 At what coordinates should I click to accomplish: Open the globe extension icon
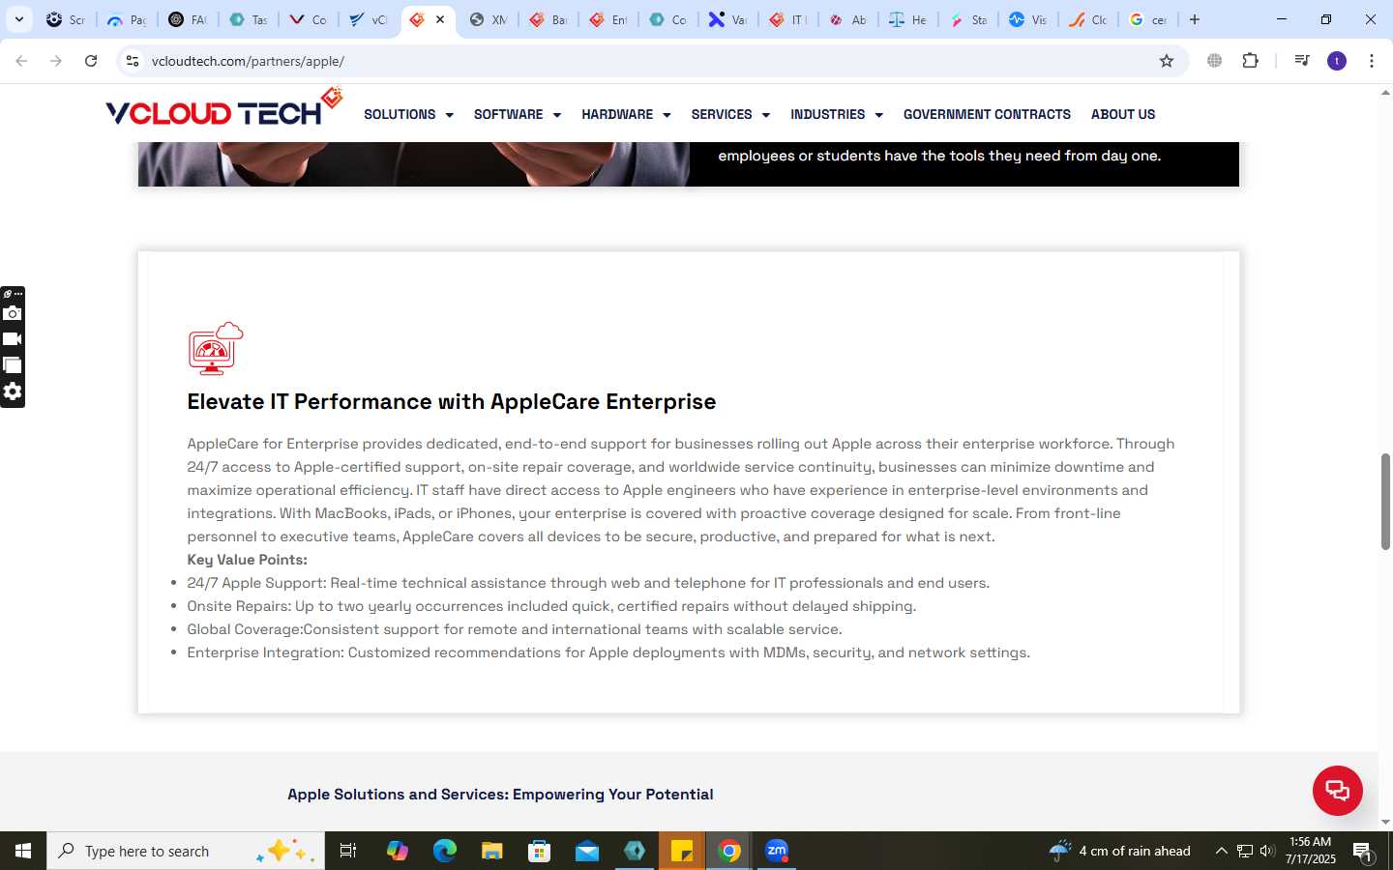(x=1214, y=61)
